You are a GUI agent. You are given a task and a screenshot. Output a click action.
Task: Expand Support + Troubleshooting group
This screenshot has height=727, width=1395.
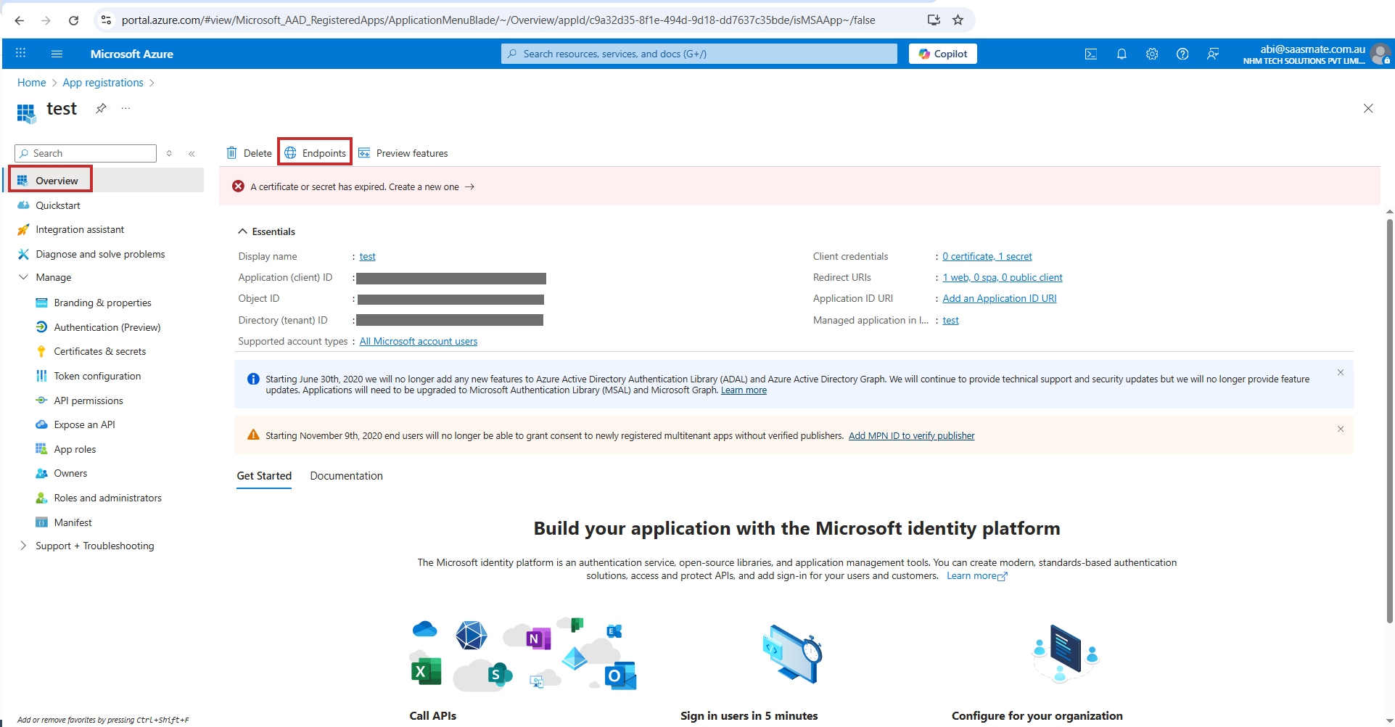pos(23,546)
